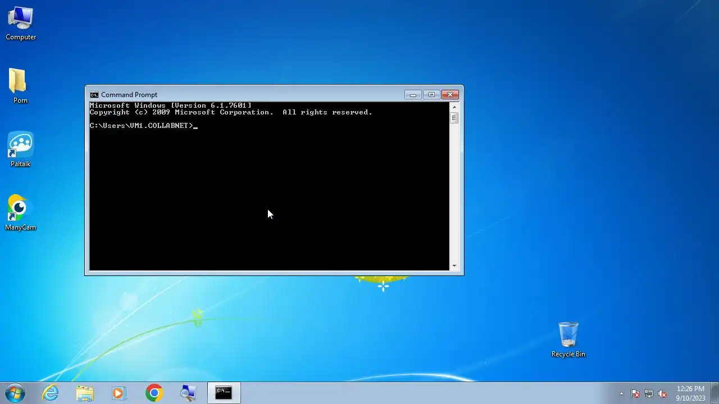The image size is (719, 404).
Task: Click the Show Desktop strip beside the clock
Action: [x=715, y=393]
